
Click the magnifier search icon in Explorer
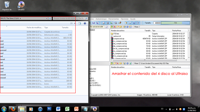(x=86, y=18)
